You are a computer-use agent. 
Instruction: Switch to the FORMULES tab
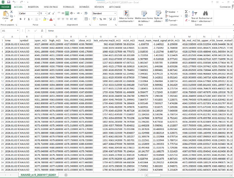69,7
